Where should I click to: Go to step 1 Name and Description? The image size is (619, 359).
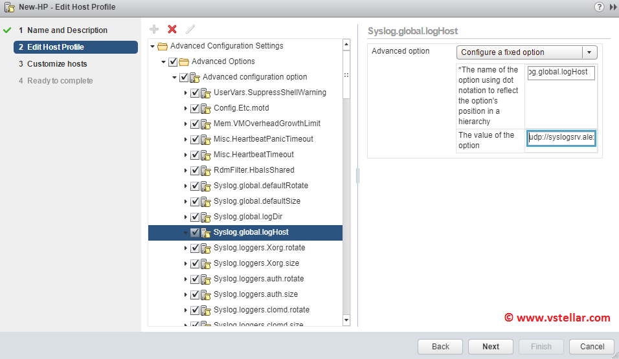(67, 30)
